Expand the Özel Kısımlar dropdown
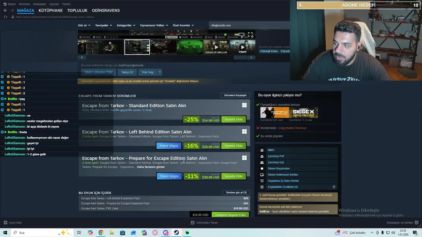Screen dimensions: 422x237 (183, 25)
